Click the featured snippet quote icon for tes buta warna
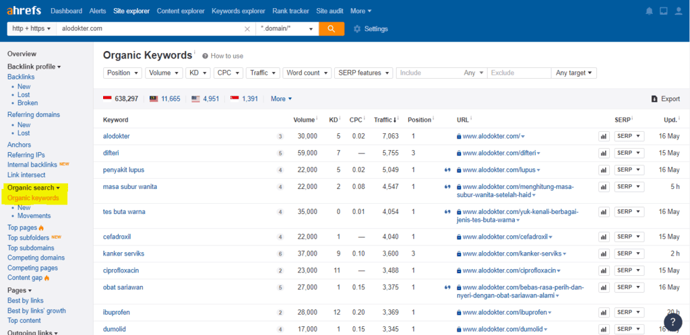Screen dimensions: 690x335 point(447,212)
